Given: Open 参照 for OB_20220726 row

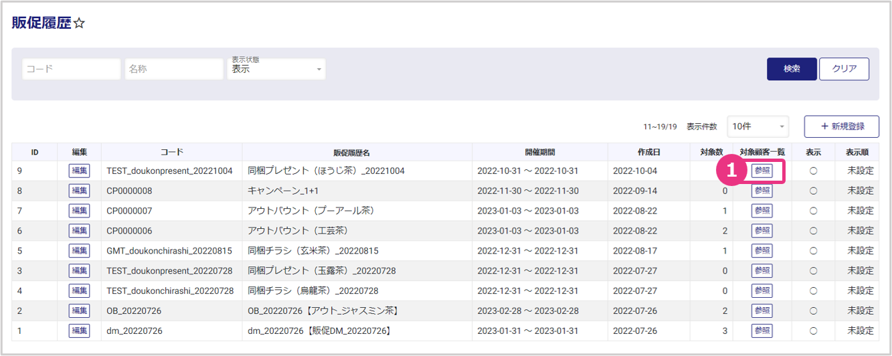Looking at the screenshot, I should coord(762,310).
